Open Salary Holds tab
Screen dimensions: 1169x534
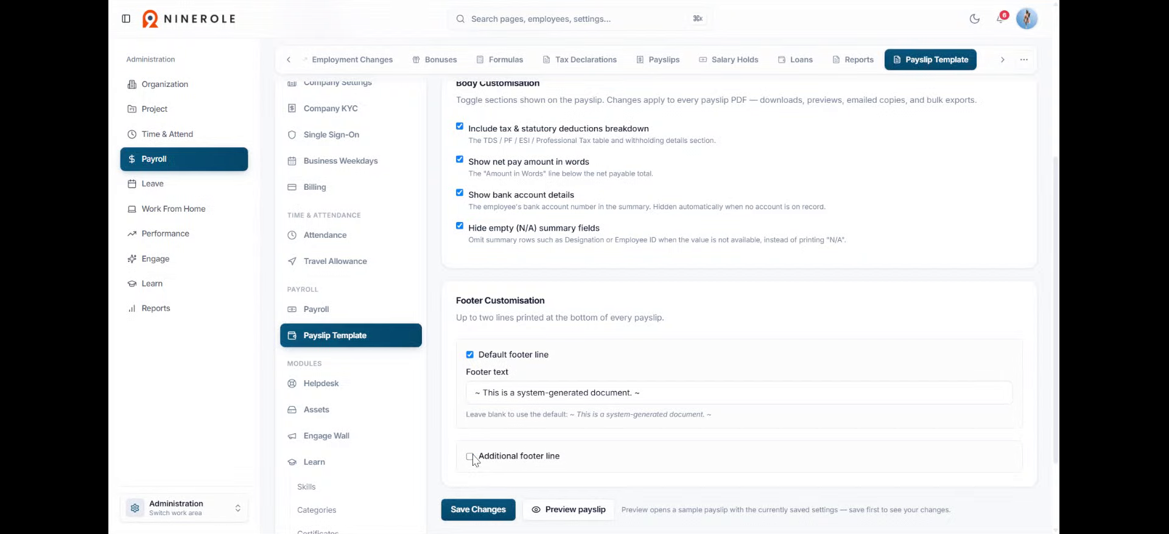[728, 60]
